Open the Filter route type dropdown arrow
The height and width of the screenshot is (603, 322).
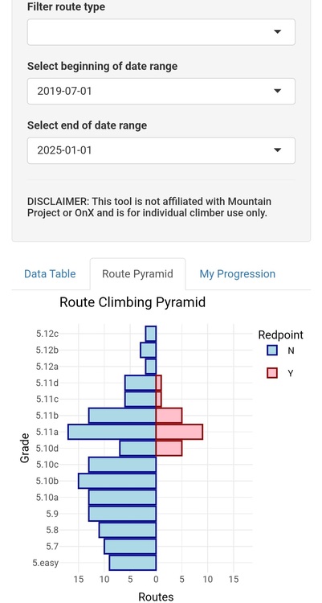pyautogui.click(x=277, y=32)
